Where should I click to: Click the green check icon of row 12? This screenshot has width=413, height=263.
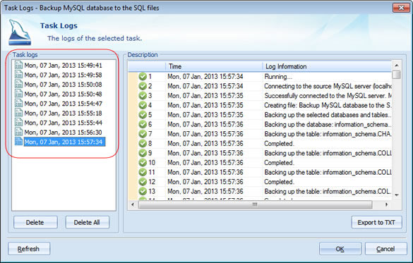coord(143,182)
